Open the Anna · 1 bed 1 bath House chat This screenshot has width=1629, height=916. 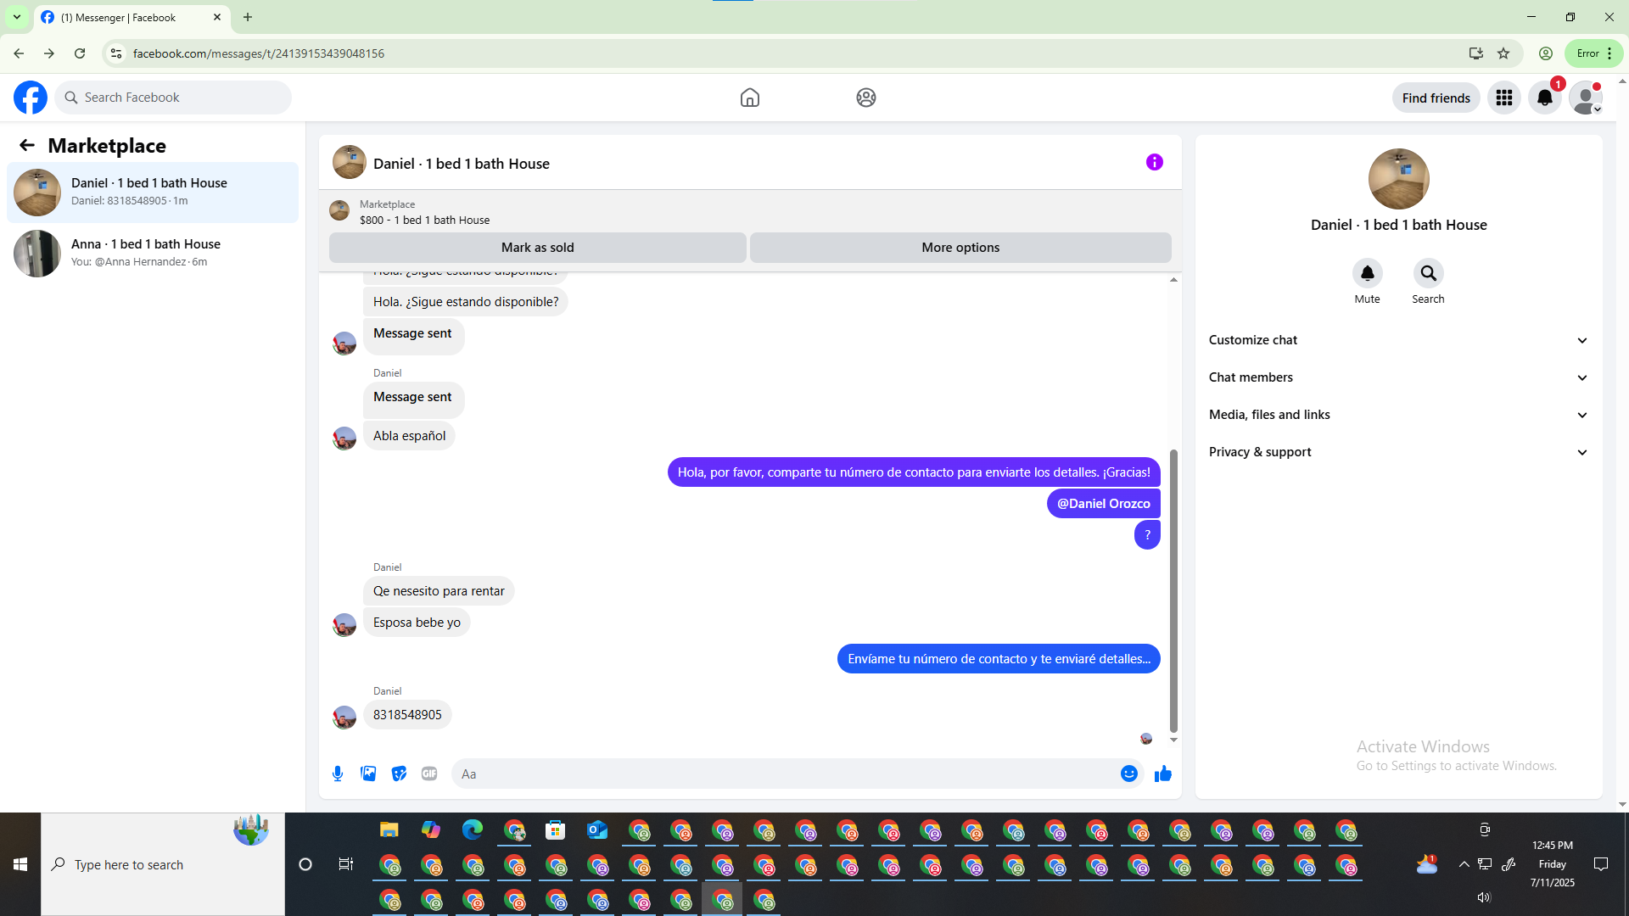[x=153, y=254]
